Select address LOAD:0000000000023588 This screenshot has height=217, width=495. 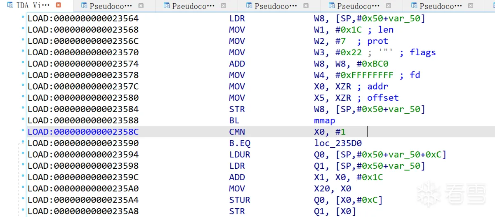coord(83,120)
